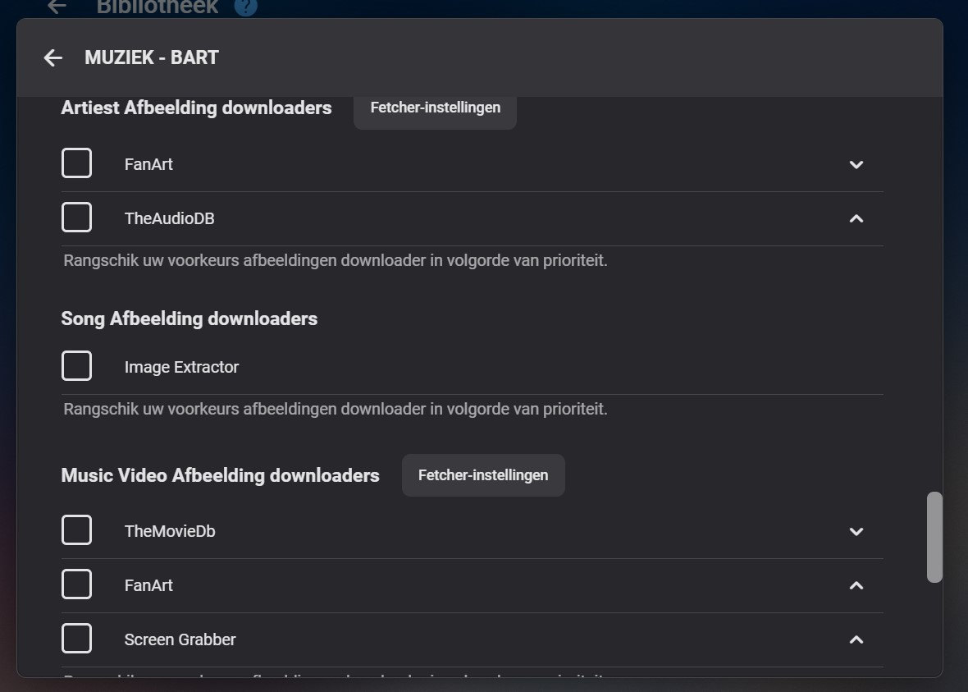Tick the TheAudioDB checkbox
This screenshot has width=968, height=692.
click(77, 218)
